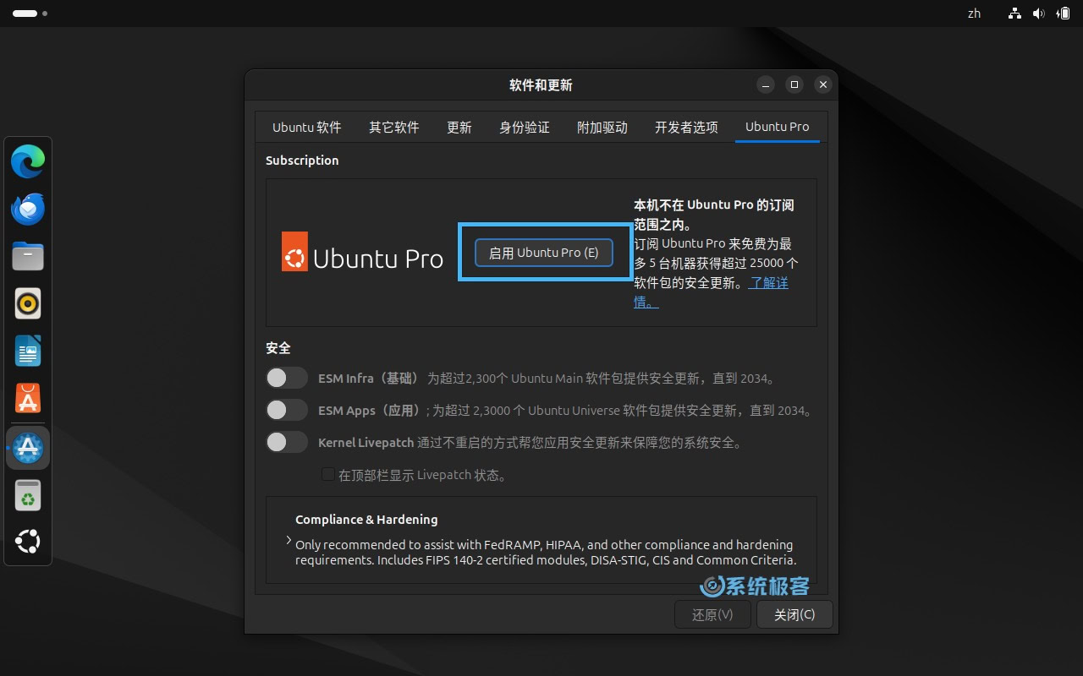
Task: Open the 开发者选项 tab
Action: pos(686,127)
